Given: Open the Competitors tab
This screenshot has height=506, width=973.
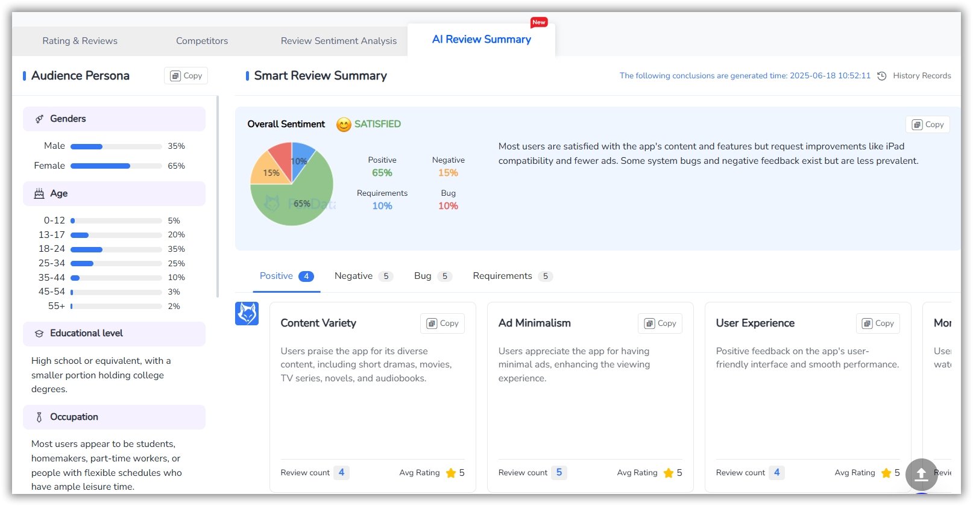Looking at the screenshot, I should [202, 41].
